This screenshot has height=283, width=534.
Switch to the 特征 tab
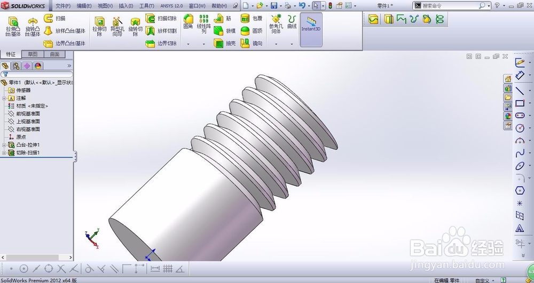click(x=11, y=54)
